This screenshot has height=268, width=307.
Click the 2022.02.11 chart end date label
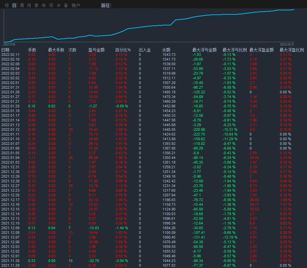point(287,44)
